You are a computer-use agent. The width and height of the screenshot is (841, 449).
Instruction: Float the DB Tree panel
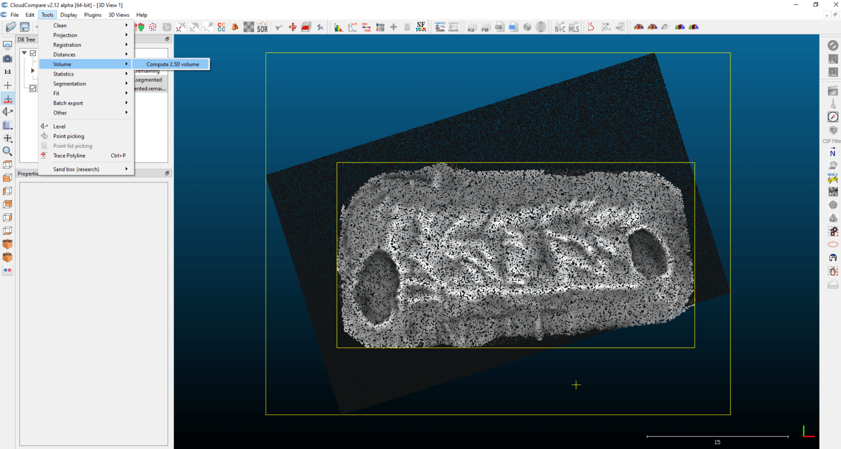click(x=167, y=39)
